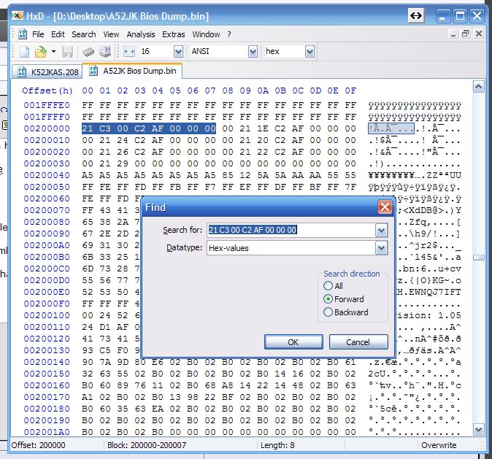
Task: Click the status bar Offset: 200000
Action: (x=38, y=445)
